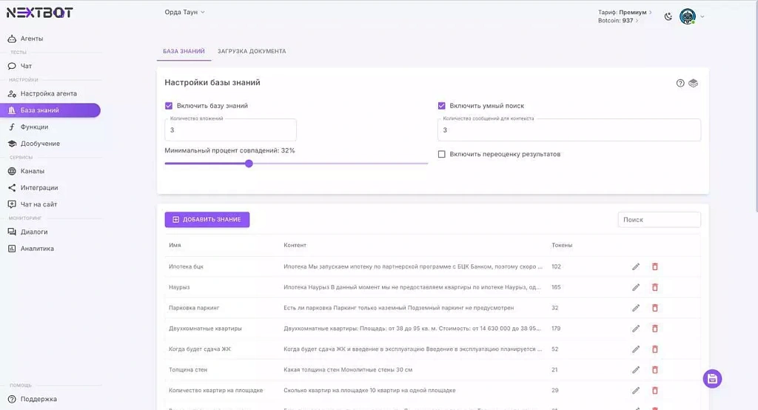Toggle dark mode moon icon

(x=668, y=16)
